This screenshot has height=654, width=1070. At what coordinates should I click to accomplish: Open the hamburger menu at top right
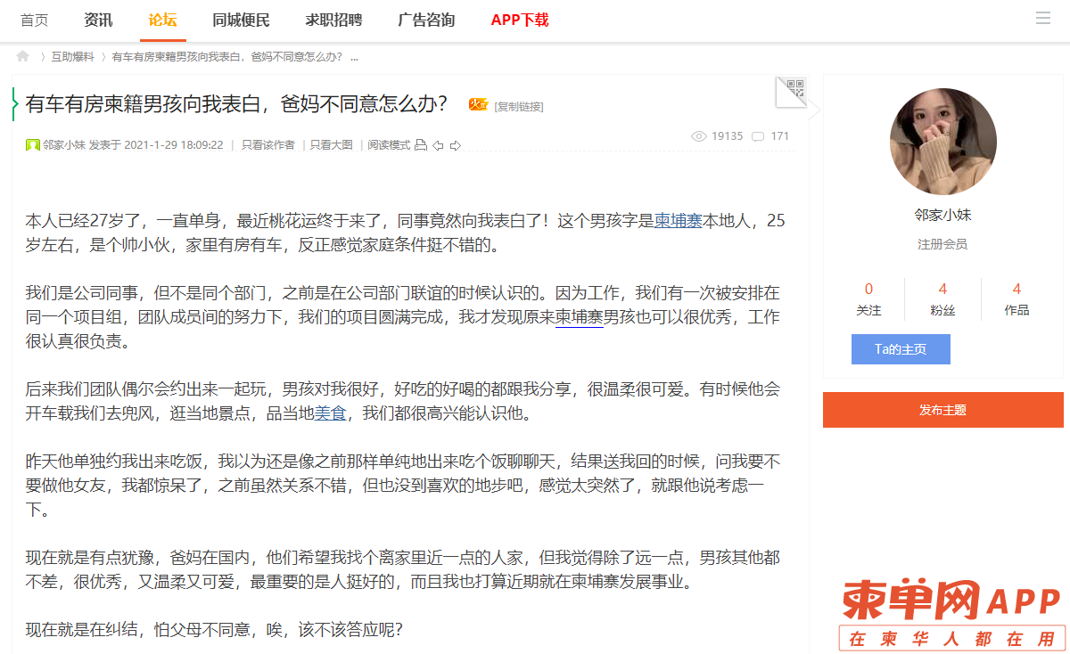click(1043, 19)
